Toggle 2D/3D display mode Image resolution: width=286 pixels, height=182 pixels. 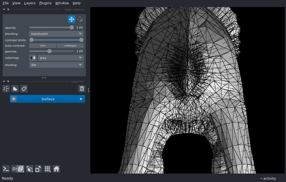pos(18,169)
